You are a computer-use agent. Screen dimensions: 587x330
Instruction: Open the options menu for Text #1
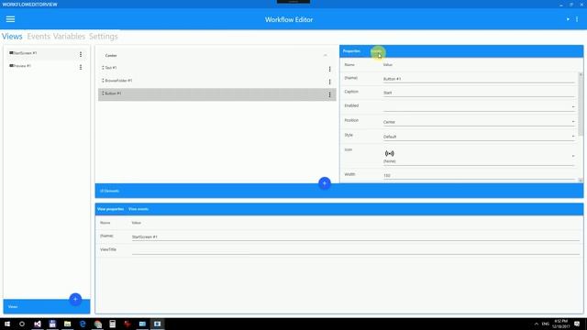329,70
